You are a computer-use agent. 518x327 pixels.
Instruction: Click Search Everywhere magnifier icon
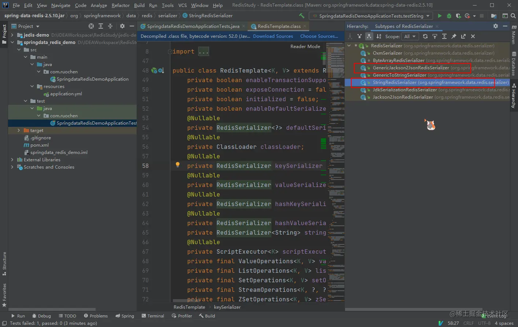(513, 16)
